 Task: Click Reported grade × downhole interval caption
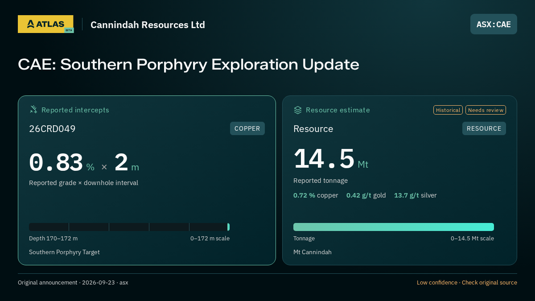pyautogui.click(x=83, y=183)
